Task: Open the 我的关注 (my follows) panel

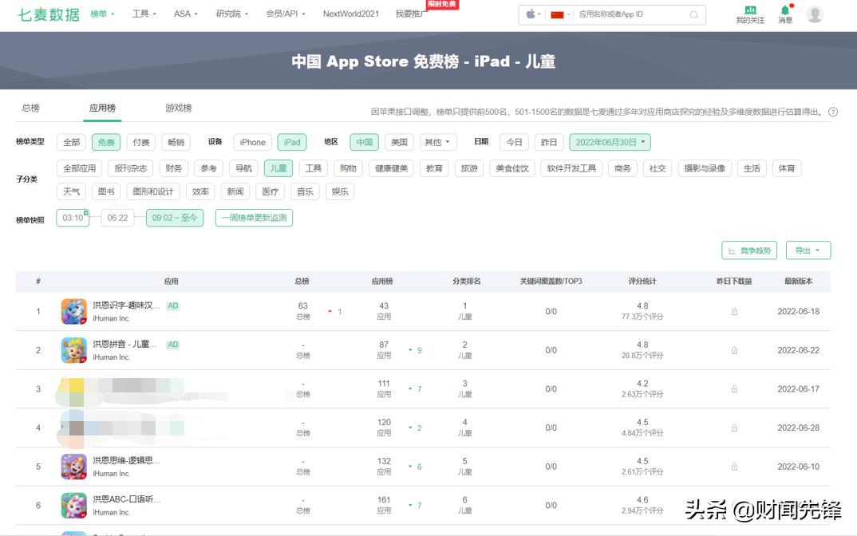Action: tap(750, 15)
